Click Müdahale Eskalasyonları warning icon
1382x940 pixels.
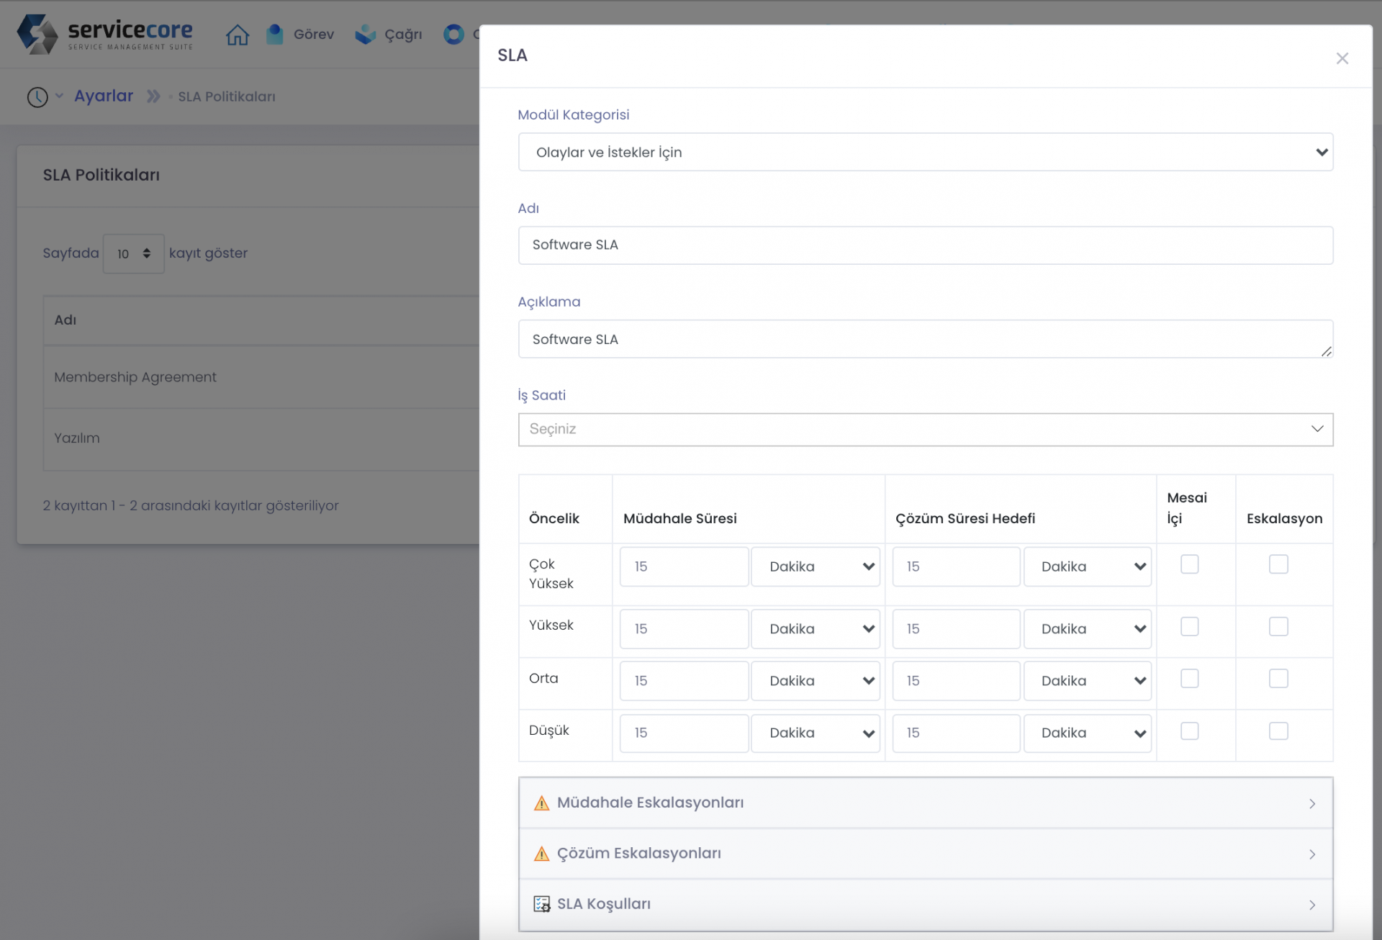541,803
